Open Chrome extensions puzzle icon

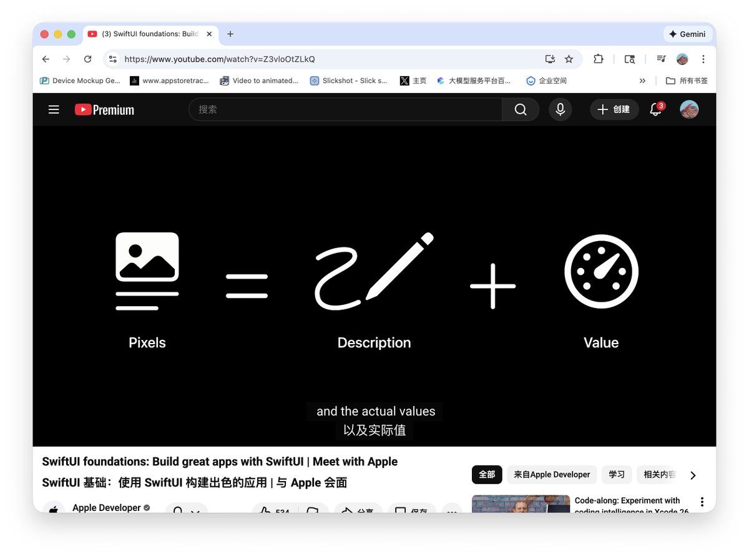pos(598,59)
